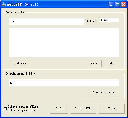Viewport: 128px width, 118px height.
Task: Start compression with Create ZIPs
Action: tap(83, 109)
